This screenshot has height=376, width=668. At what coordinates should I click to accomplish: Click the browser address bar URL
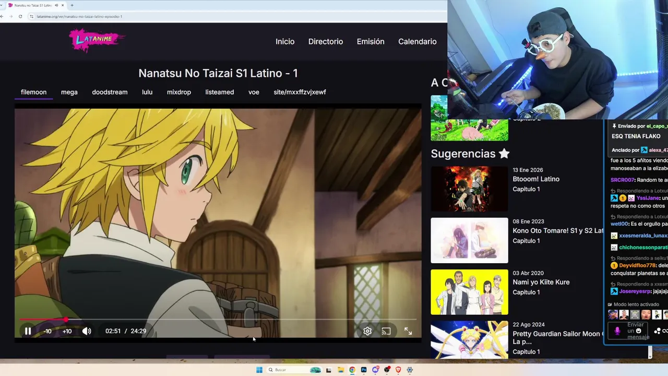click(x=79, y=16)
